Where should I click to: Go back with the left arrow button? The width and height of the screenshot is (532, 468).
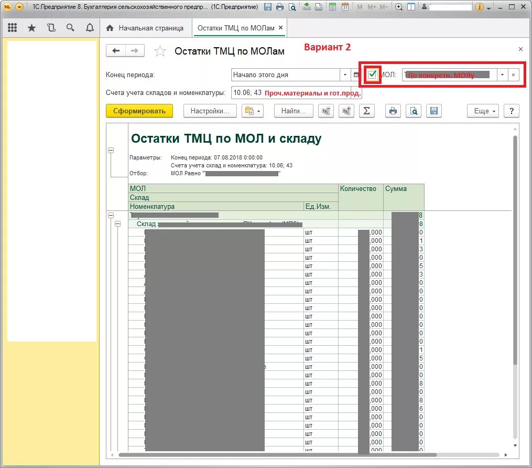[x=116, y=51]
